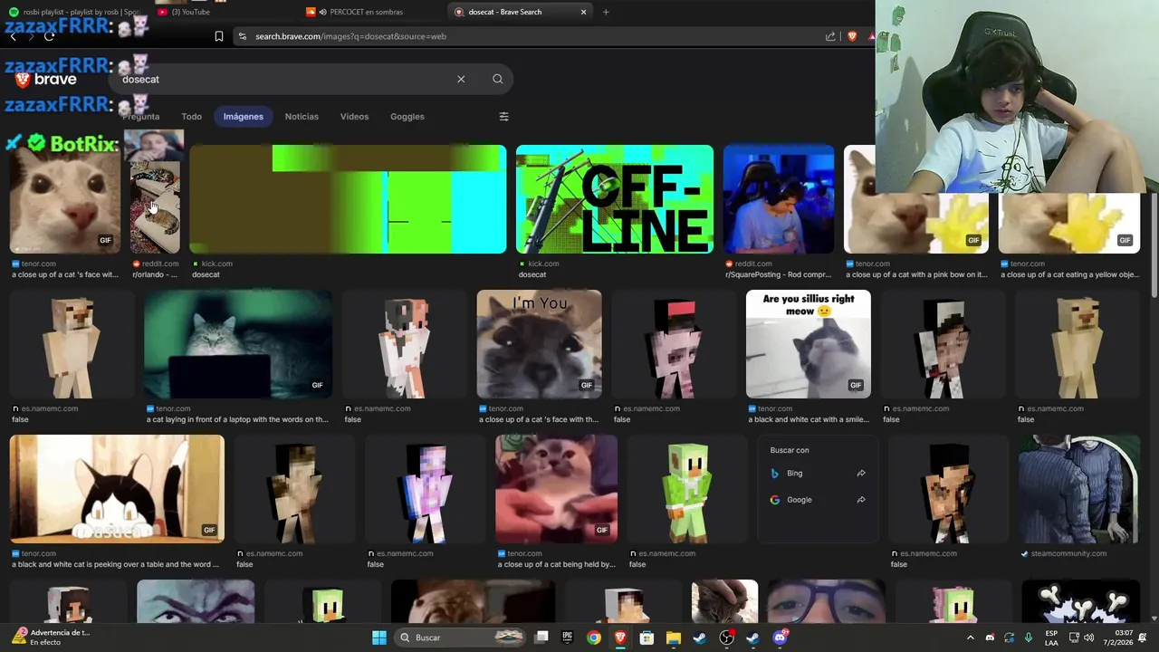Click the magnifier search submit icon
Screen dimensions: 1159x652
[497, 79]
